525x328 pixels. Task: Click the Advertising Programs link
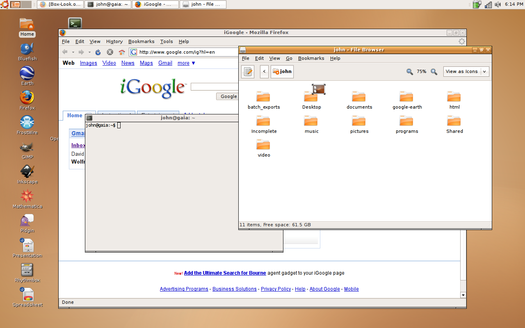tap(184, 289)
